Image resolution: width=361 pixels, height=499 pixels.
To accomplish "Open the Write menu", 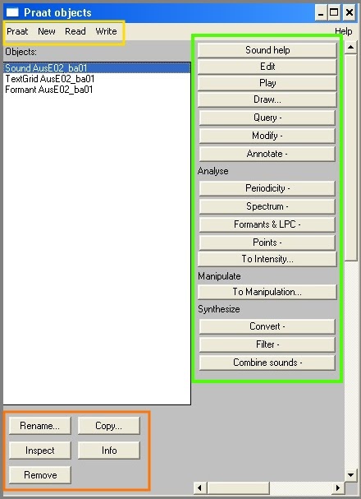I will 106,31.
